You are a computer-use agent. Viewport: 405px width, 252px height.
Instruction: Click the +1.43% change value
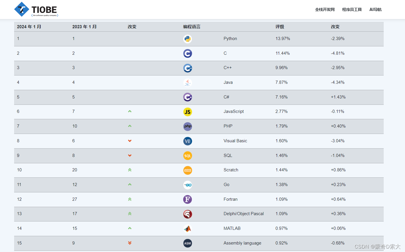click(338, 97)
